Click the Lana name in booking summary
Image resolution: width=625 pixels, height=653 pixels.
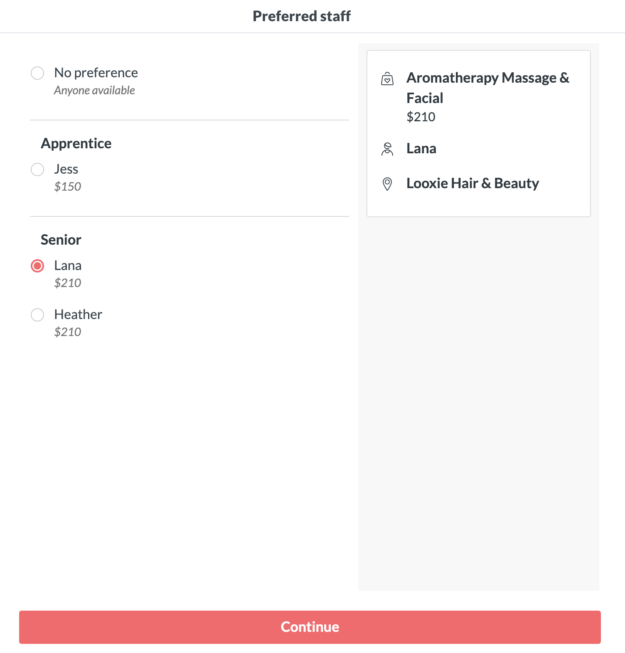click(x=421, y=148)
